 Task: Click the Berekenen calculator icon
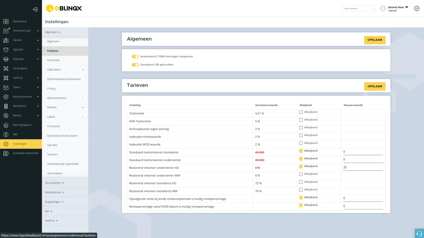pos(6,106)
